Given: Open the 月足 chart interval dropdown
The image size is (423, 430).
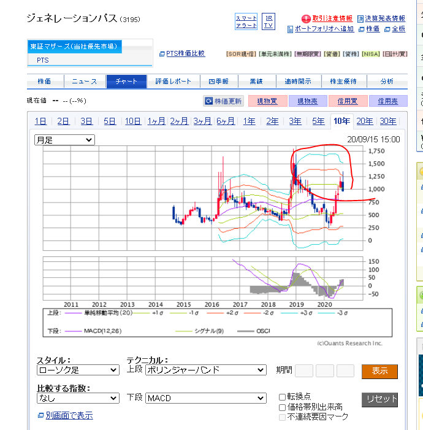Looking at the screenshot, I should (64, 140).
